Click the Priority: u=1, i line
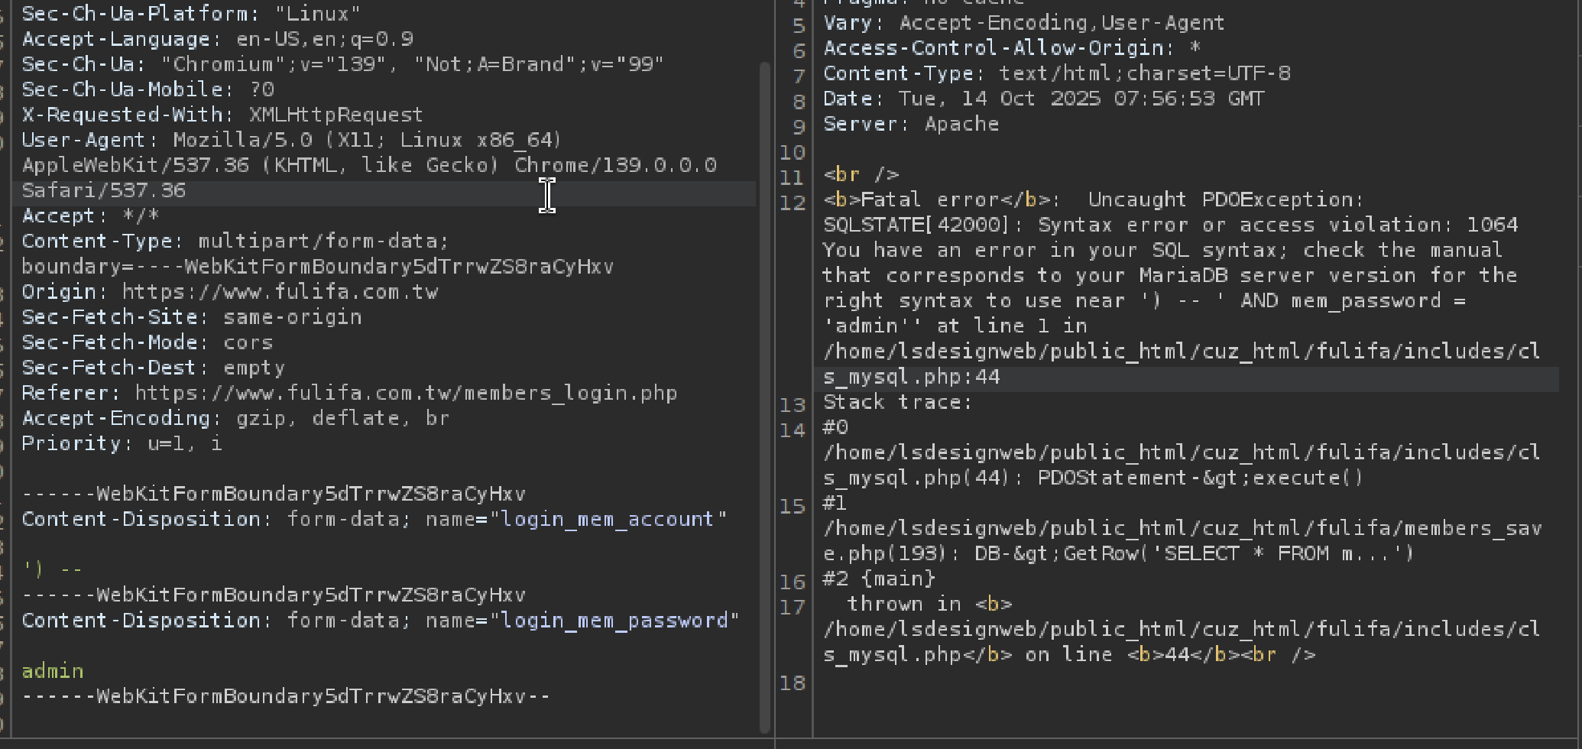 point(122,443)
